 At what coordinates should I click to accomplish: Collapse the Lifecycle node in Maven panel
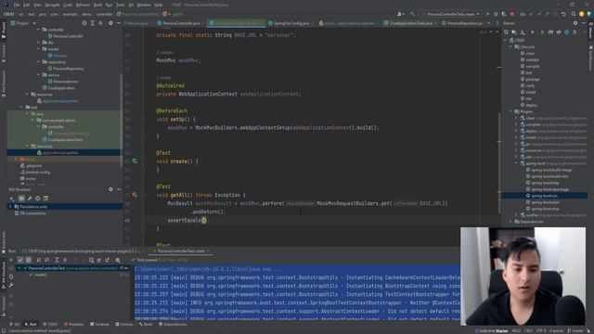(x=511, y=47)
